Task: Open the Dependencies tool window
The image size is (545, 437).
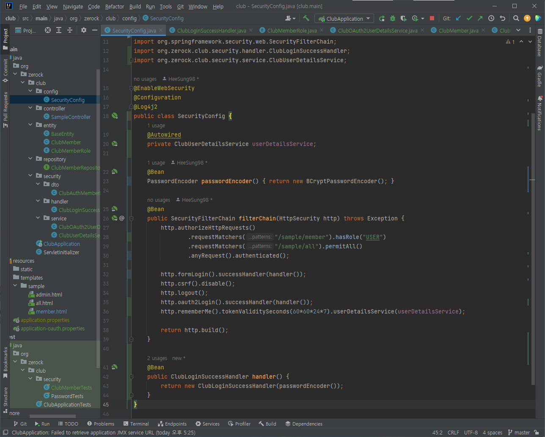Action: [x=304, y=423]
